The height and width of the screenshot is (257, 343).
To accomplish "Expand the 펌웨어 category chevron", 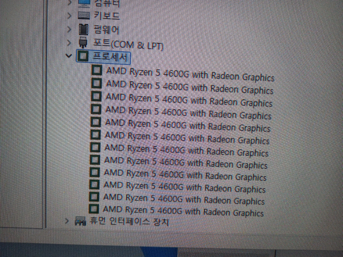I will pos(69,29).
